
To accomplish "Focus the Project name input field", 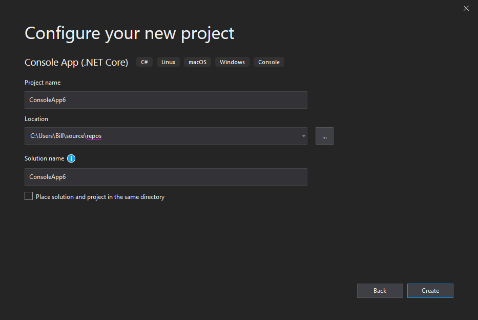I will [166, 100].
